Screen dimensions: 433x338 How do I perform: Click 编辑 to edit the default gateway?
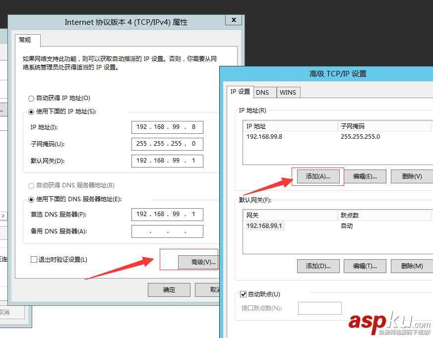coord(365,266)
